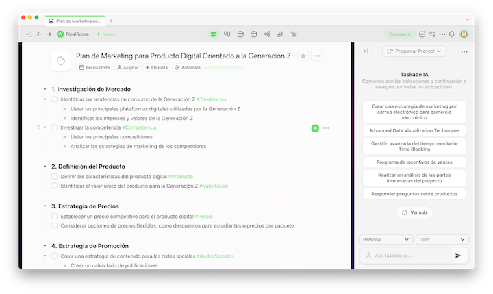The height and width of the screenshot is (294, 493).
Task: Grab the drag handle beside Investigar la competencia
Action: (38, 127)
